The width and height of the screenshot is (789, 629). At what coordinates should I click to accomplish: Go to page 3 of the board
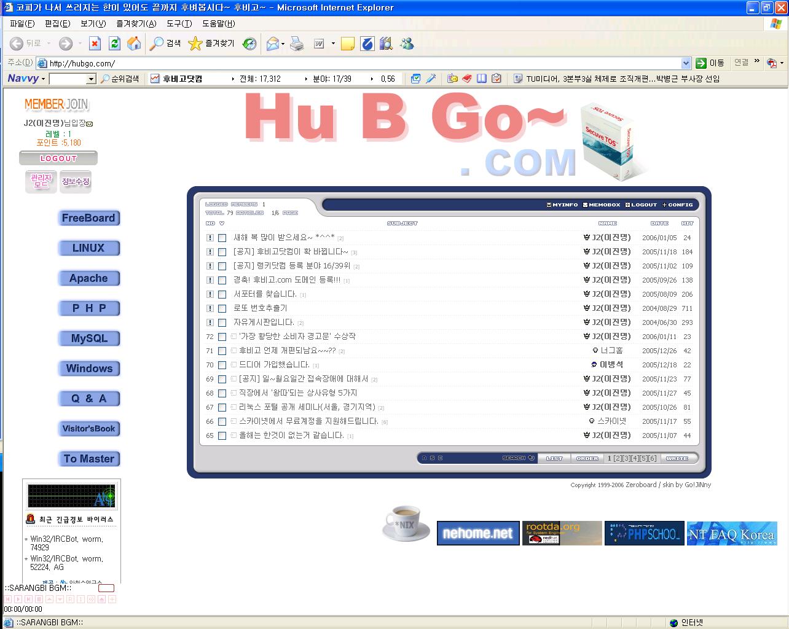[x=626, y=458]
